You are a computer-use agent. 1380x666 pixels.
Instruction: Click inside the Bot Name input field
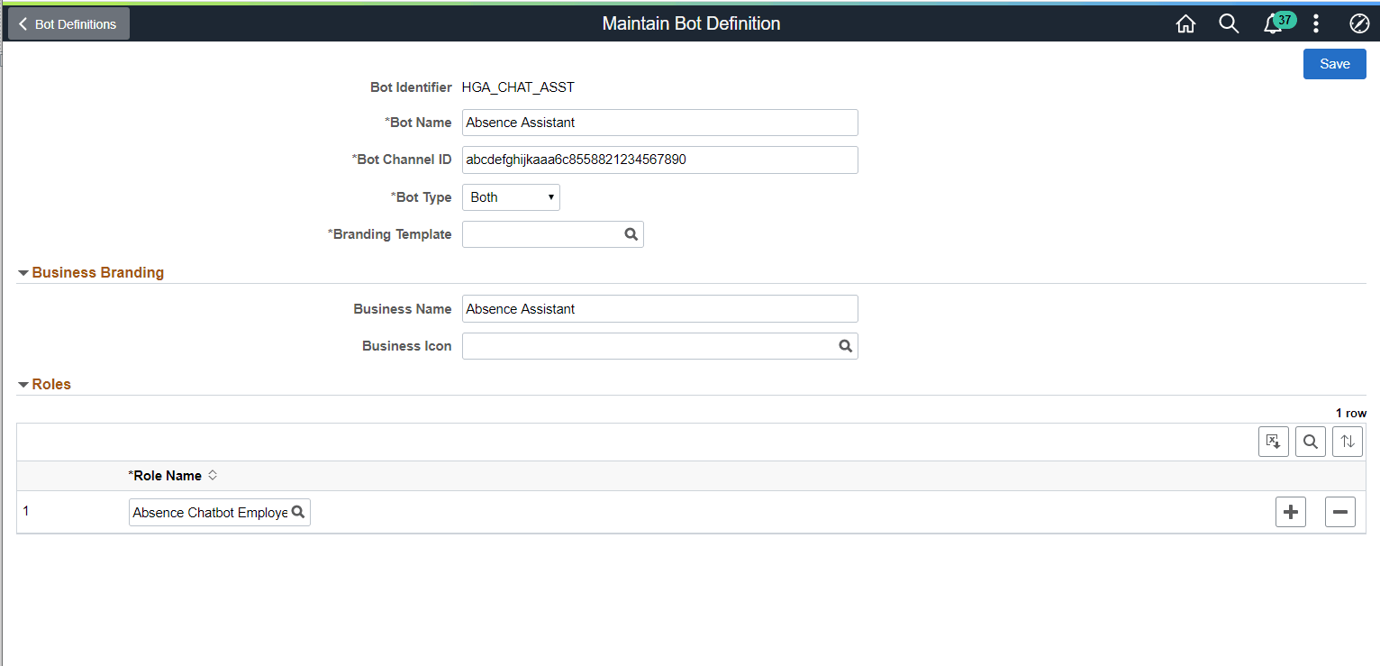pos(659,122)
